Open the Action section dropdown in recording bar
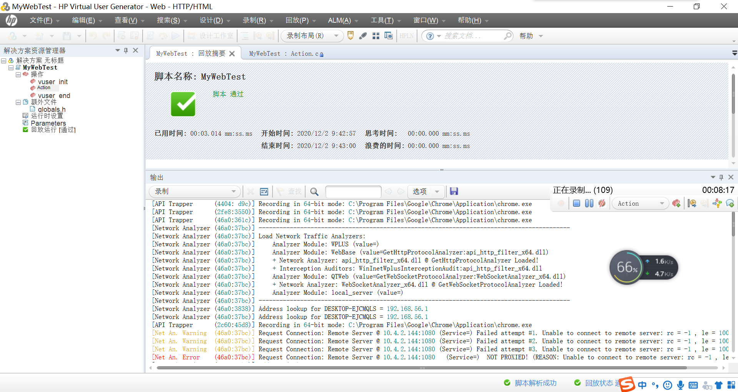738x392 pixels. coord(640,203)
